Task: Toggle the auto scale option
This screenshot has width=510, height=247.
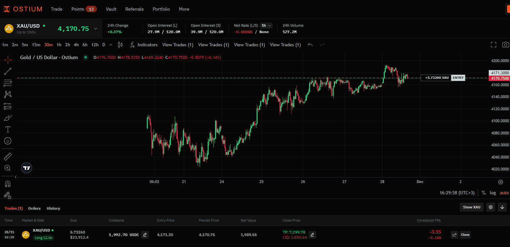Action: coord(504,193)
